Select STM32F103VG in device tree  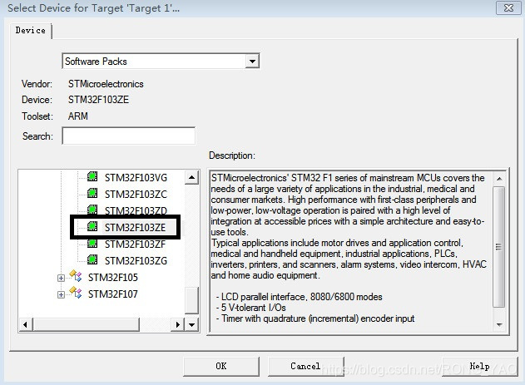(x=136, y=178)
